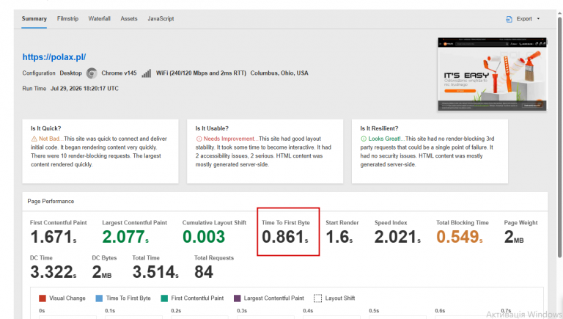The height and width of the screenshot is (319, 563).
Task: Click the Layout Shift dashed box icon
Action: (317, 298)
